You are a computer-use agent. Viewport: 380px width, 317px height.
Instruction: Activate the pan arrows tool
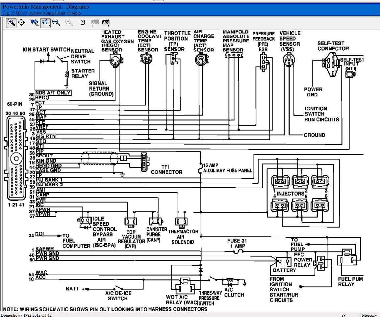coord(21,22)
